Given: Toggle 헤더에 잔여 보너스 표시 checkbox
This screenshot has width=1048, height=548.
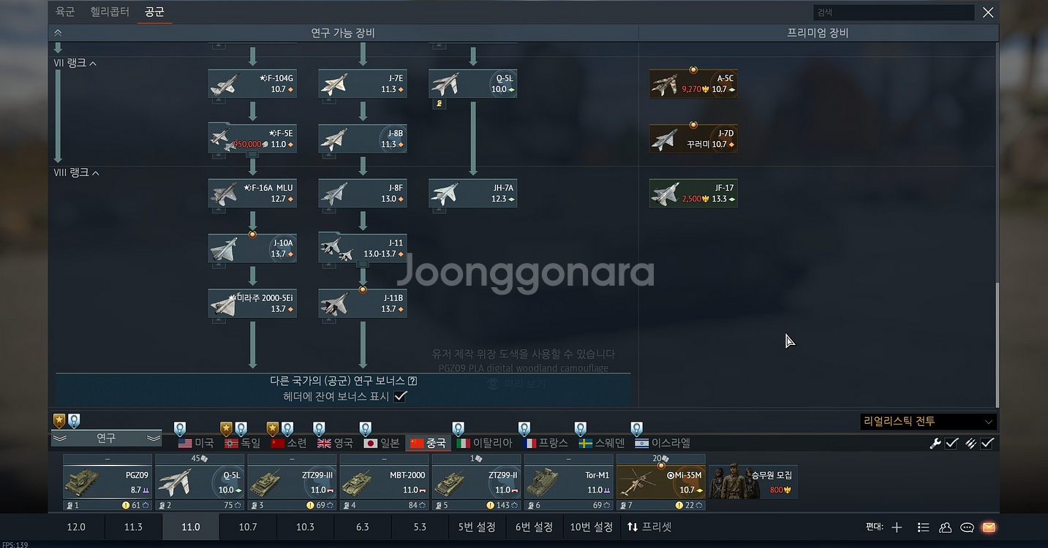Looking at the screenshot, I should pos(400,396).
